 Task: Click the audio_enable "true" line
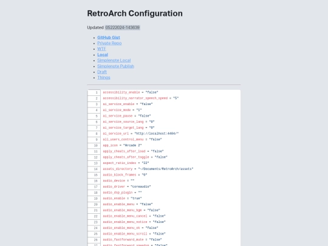pyautogui.click(x=122, y=198)
